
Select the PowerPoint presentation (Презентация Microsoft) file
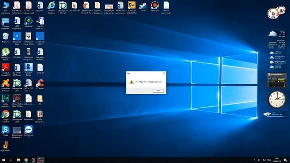[86, 8]
